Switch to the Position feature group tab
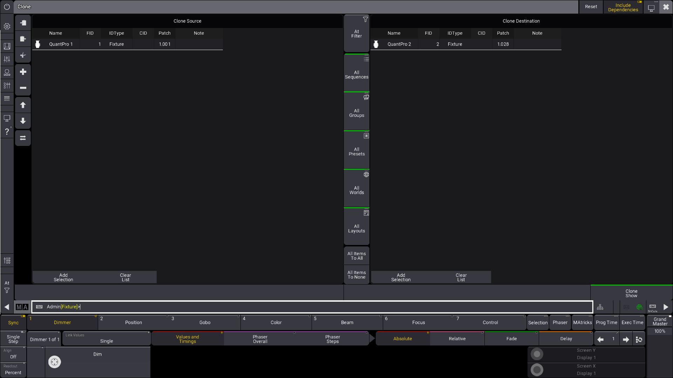This screenshot has width=673, height=378. pyautogui.click(x=134, y=322)
